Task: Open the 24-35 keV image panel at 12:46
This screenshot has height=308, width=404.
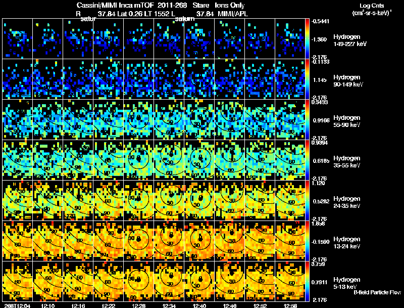Action: [230, 201]
